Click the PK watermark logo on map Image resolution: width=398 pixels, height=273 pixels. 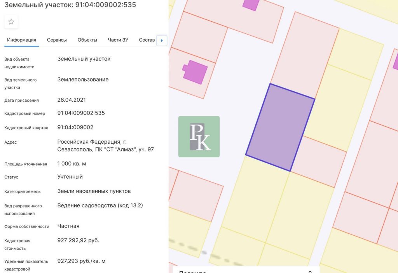(199, 137)
